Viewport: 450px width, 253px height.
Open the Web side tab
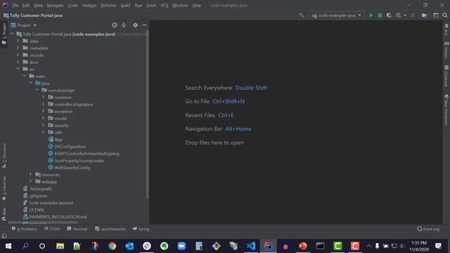4,214
